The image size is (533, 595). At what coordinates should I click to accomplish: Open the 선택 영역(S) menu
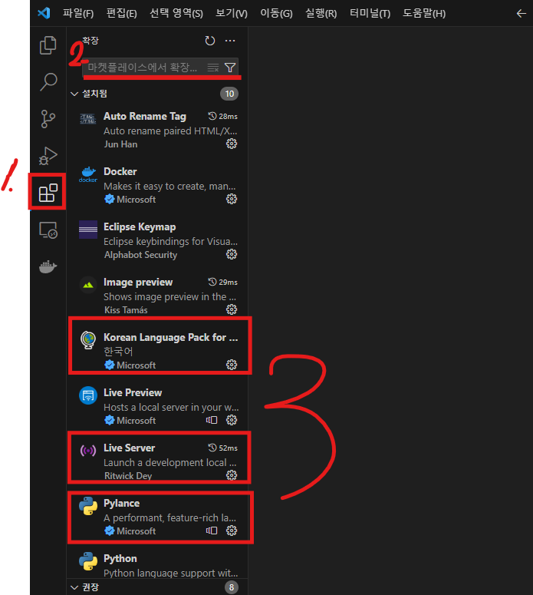click(x=176, y=14)
